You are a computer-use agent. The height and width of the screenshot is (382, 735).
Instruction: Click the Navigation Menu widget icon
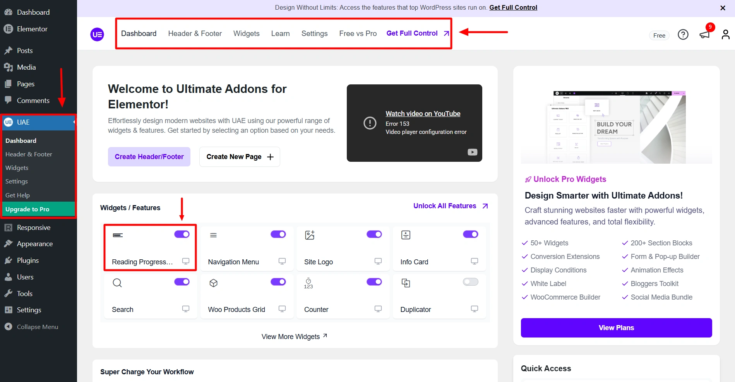click(213, 235)
